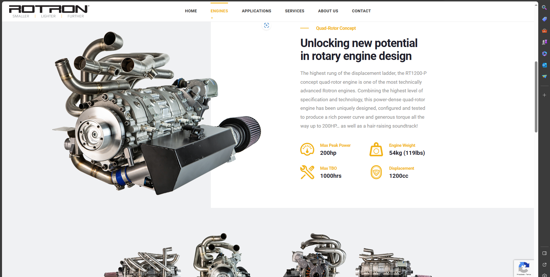Click the 'Max Peak Power' label

335,145
